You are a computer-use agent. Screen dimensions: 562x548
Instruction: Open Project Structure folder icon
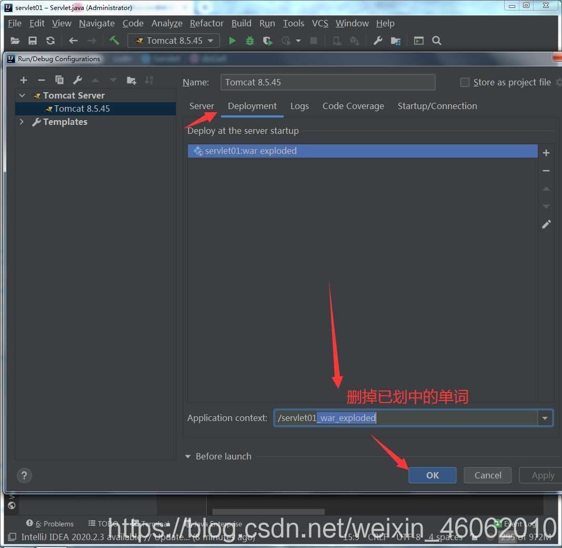coord(396,41)
